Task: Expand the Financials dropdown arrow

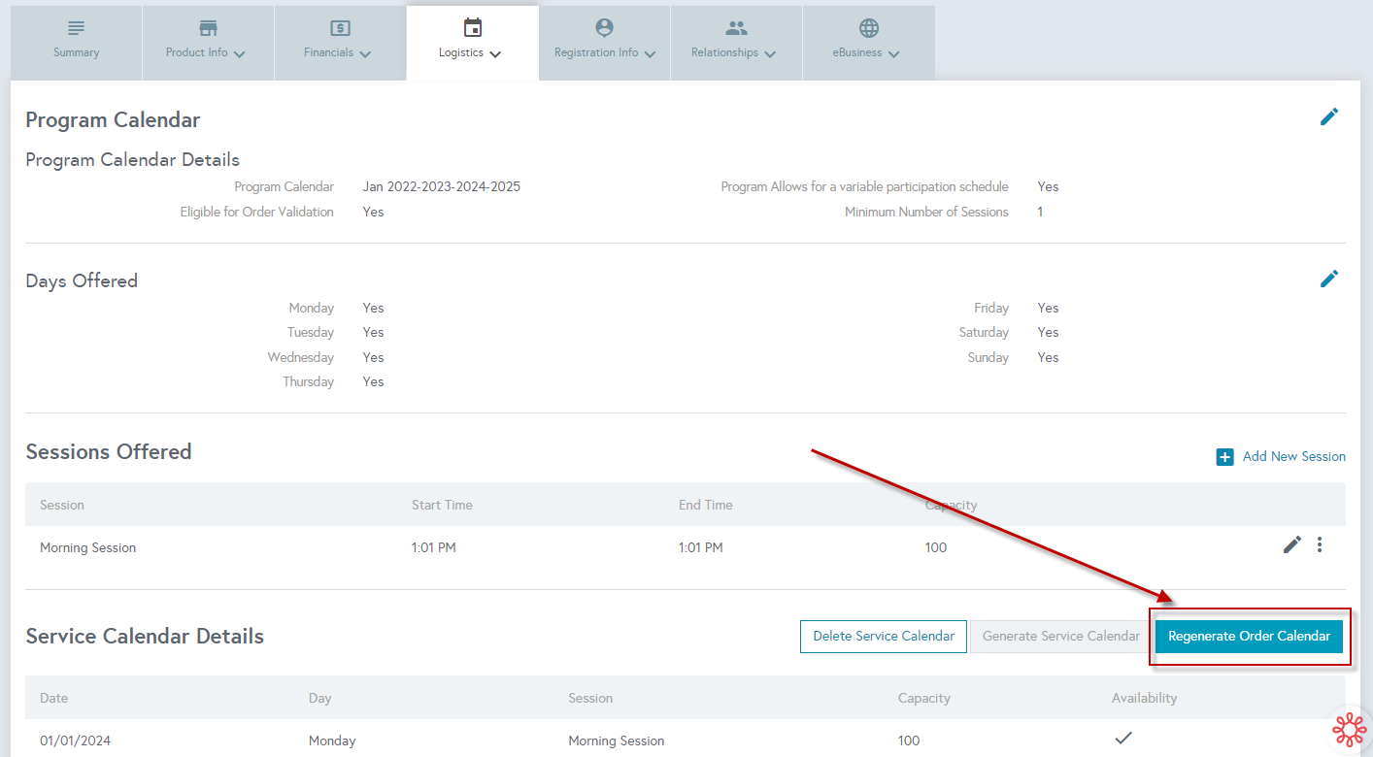Action: [365, 54]
